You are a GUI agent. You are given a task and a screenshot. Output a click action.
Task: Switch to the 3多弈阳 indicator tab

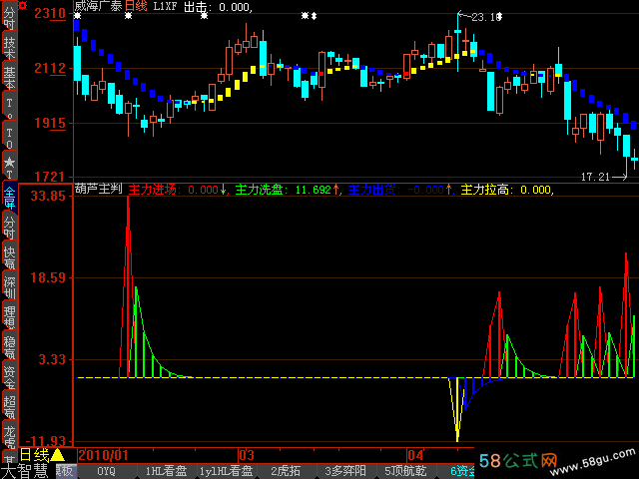tap(345, 471)
